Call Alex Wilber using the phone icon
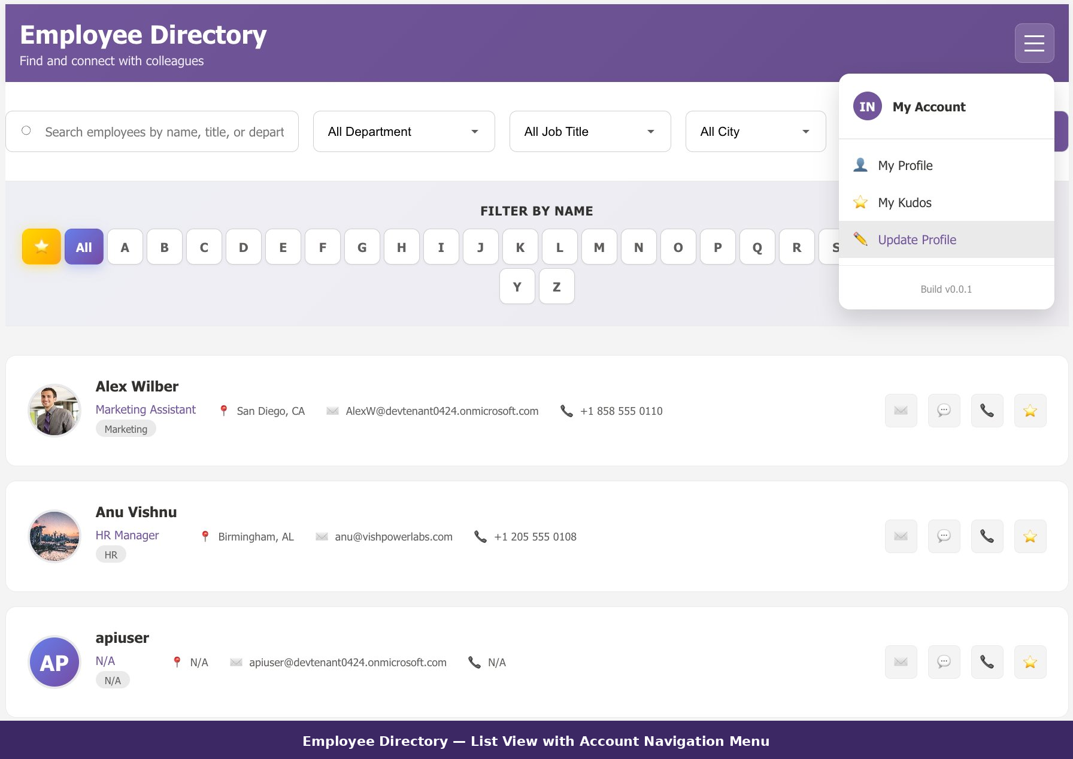Viewport: 1073px width, 759px height. coord(987,411)
